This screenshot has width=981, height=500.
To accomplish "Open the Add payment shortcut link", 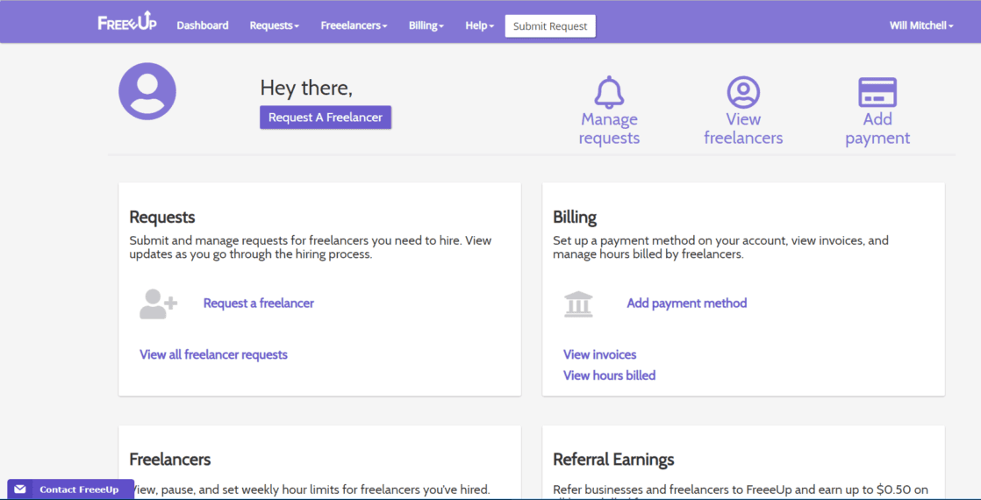I will pos(877,128).
